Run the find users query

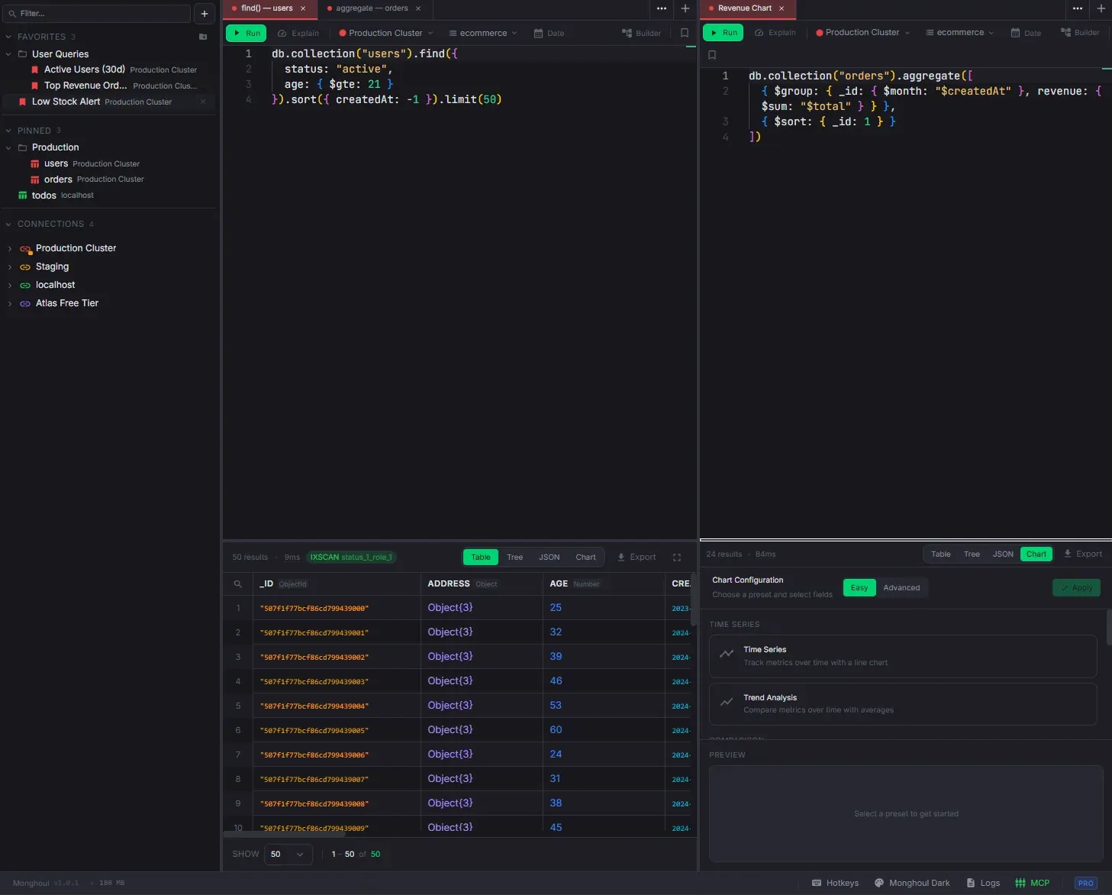246,33
